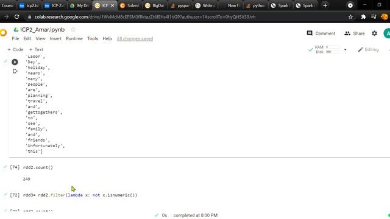Click the completed at 8:00 PM status

tap(195, 215)
